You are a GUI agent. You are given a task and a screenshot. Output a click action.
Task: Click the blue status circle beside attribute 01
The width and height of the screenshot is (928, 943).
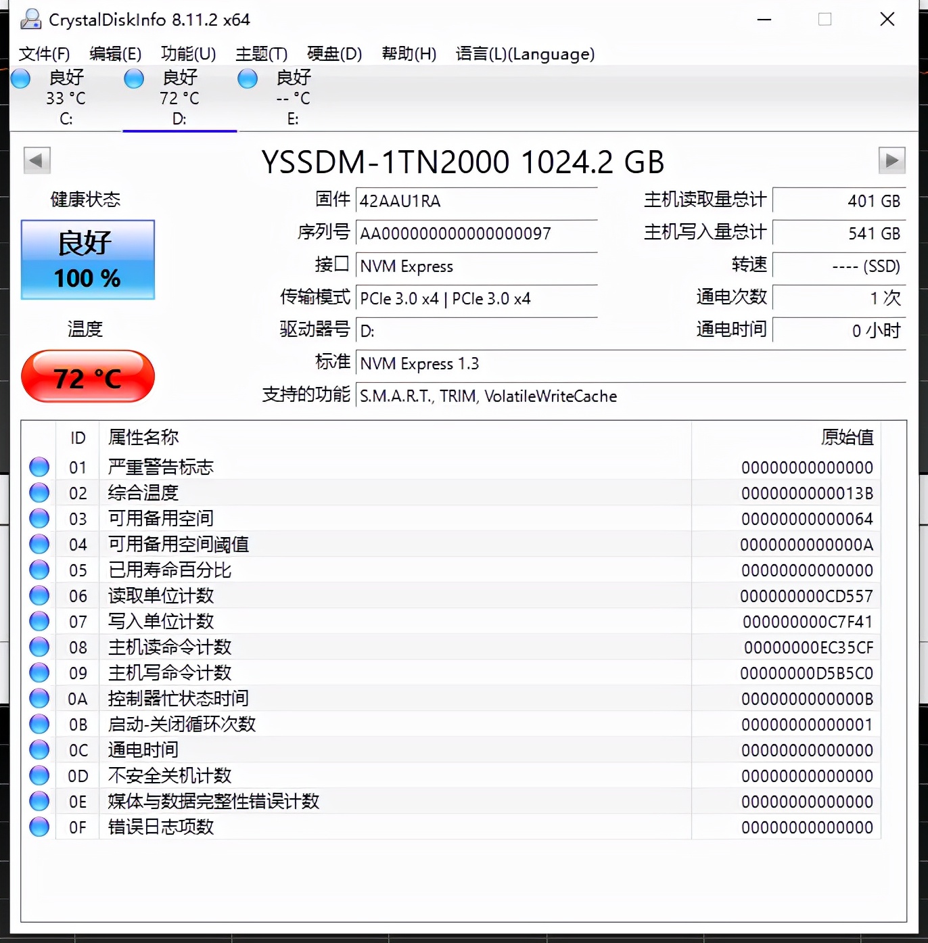point(39,466)
